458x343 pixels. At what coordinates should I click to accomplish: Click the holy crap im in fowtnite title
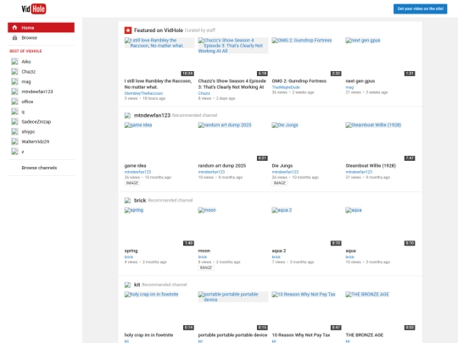tap(148, 335)
